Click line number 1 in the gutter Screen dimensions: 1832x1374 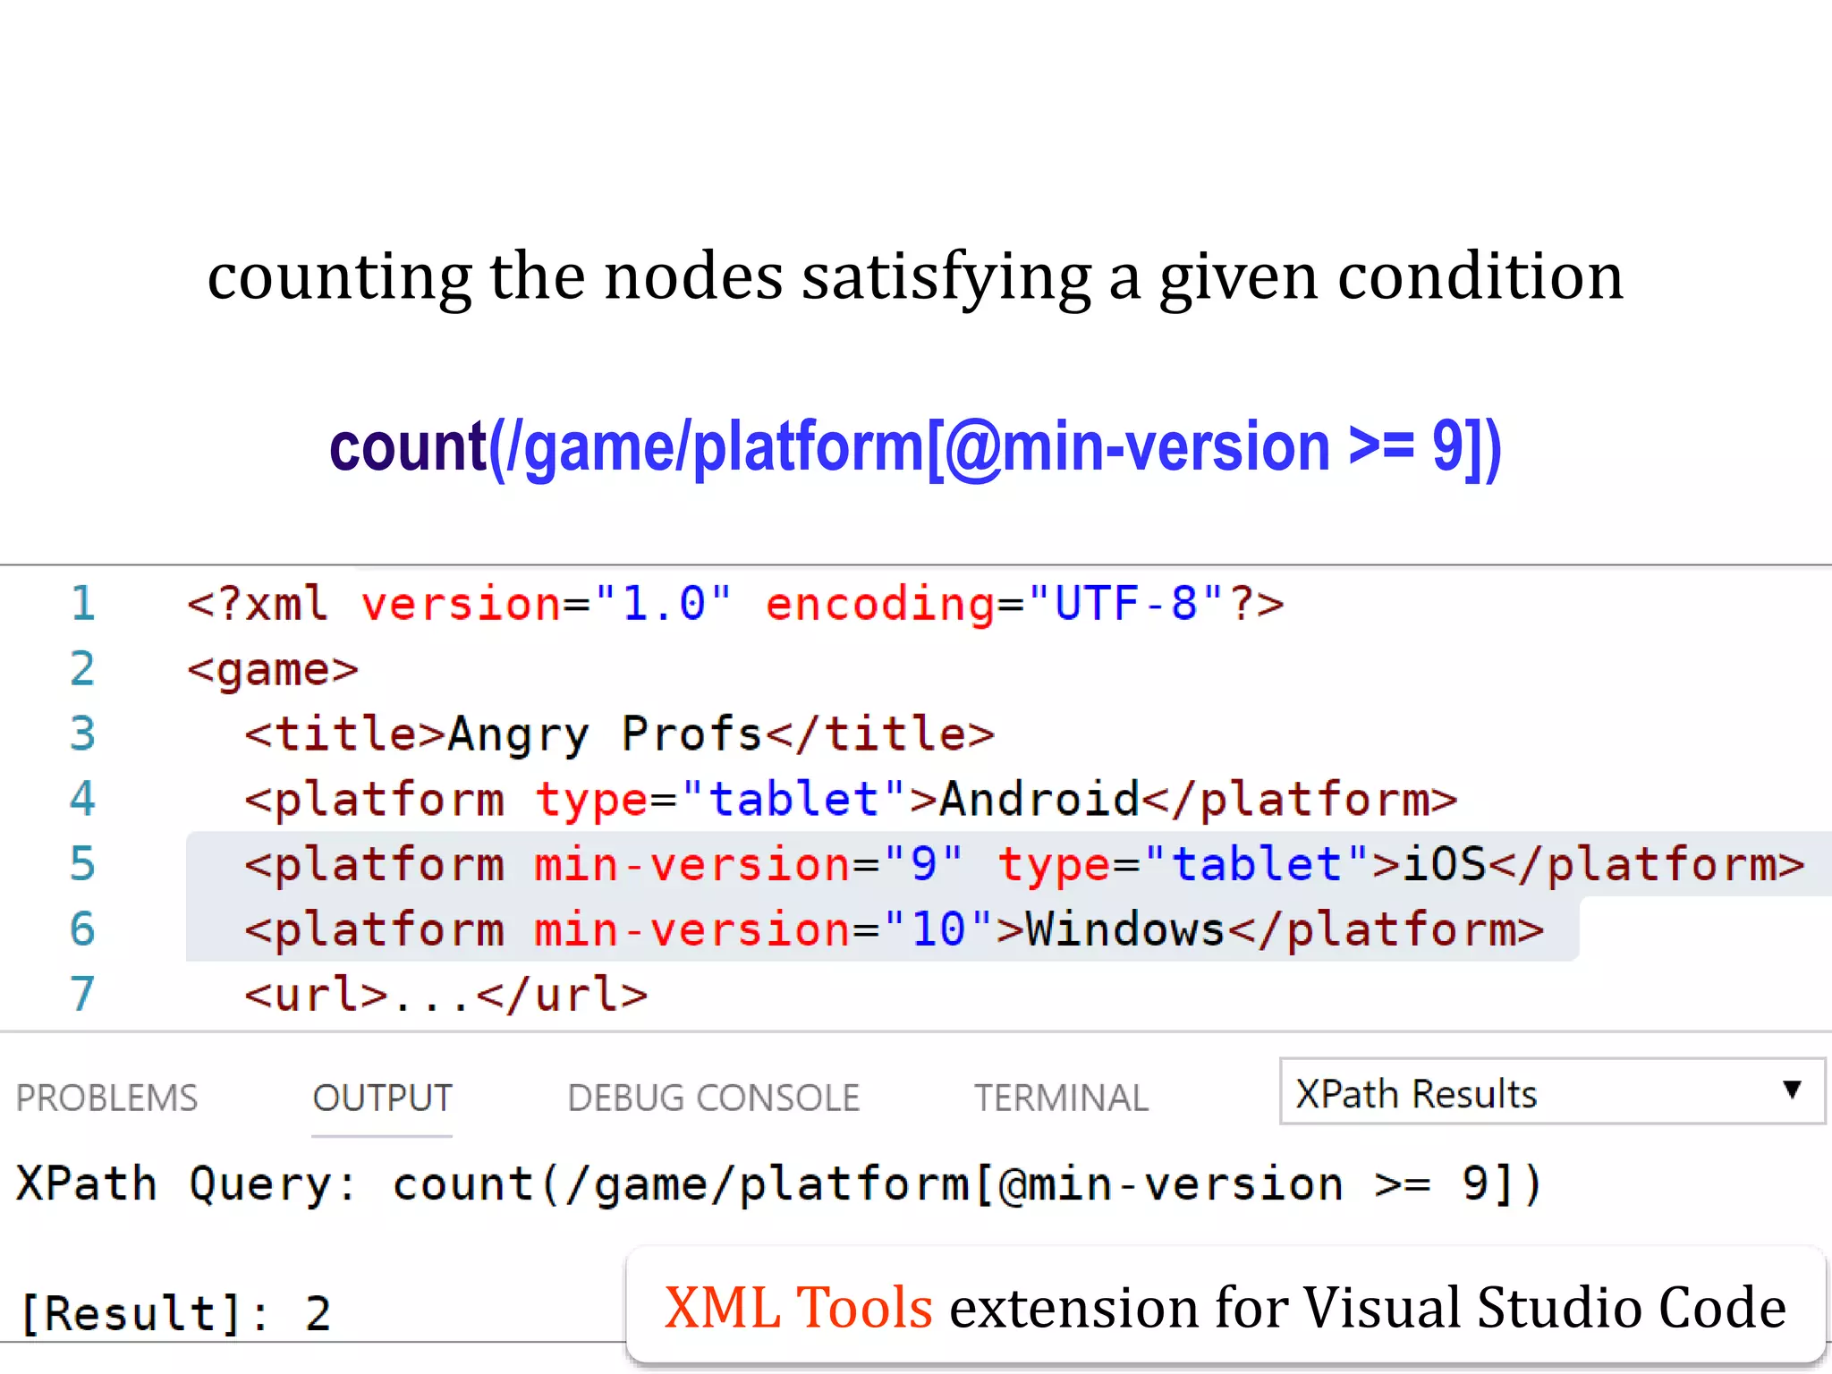point(82,603)
